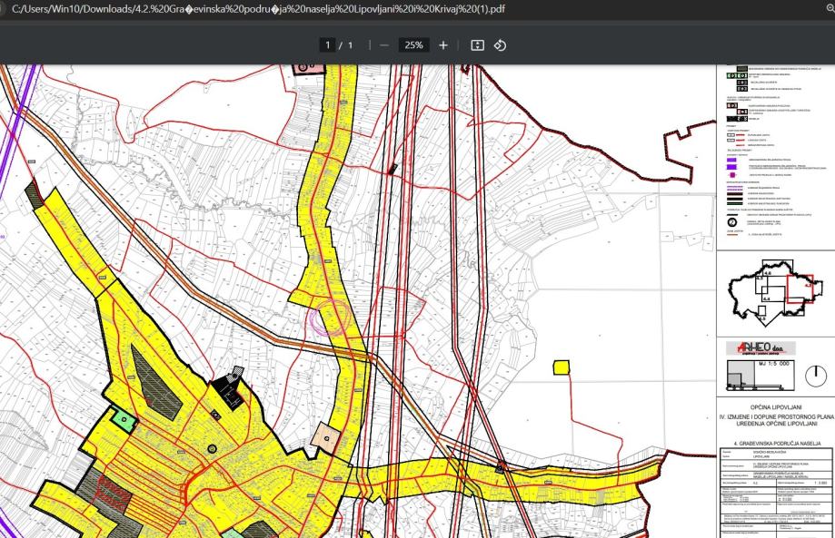Click the peach-colored square parcel
The width and height of the screenshot is (835, 538).
324,437
